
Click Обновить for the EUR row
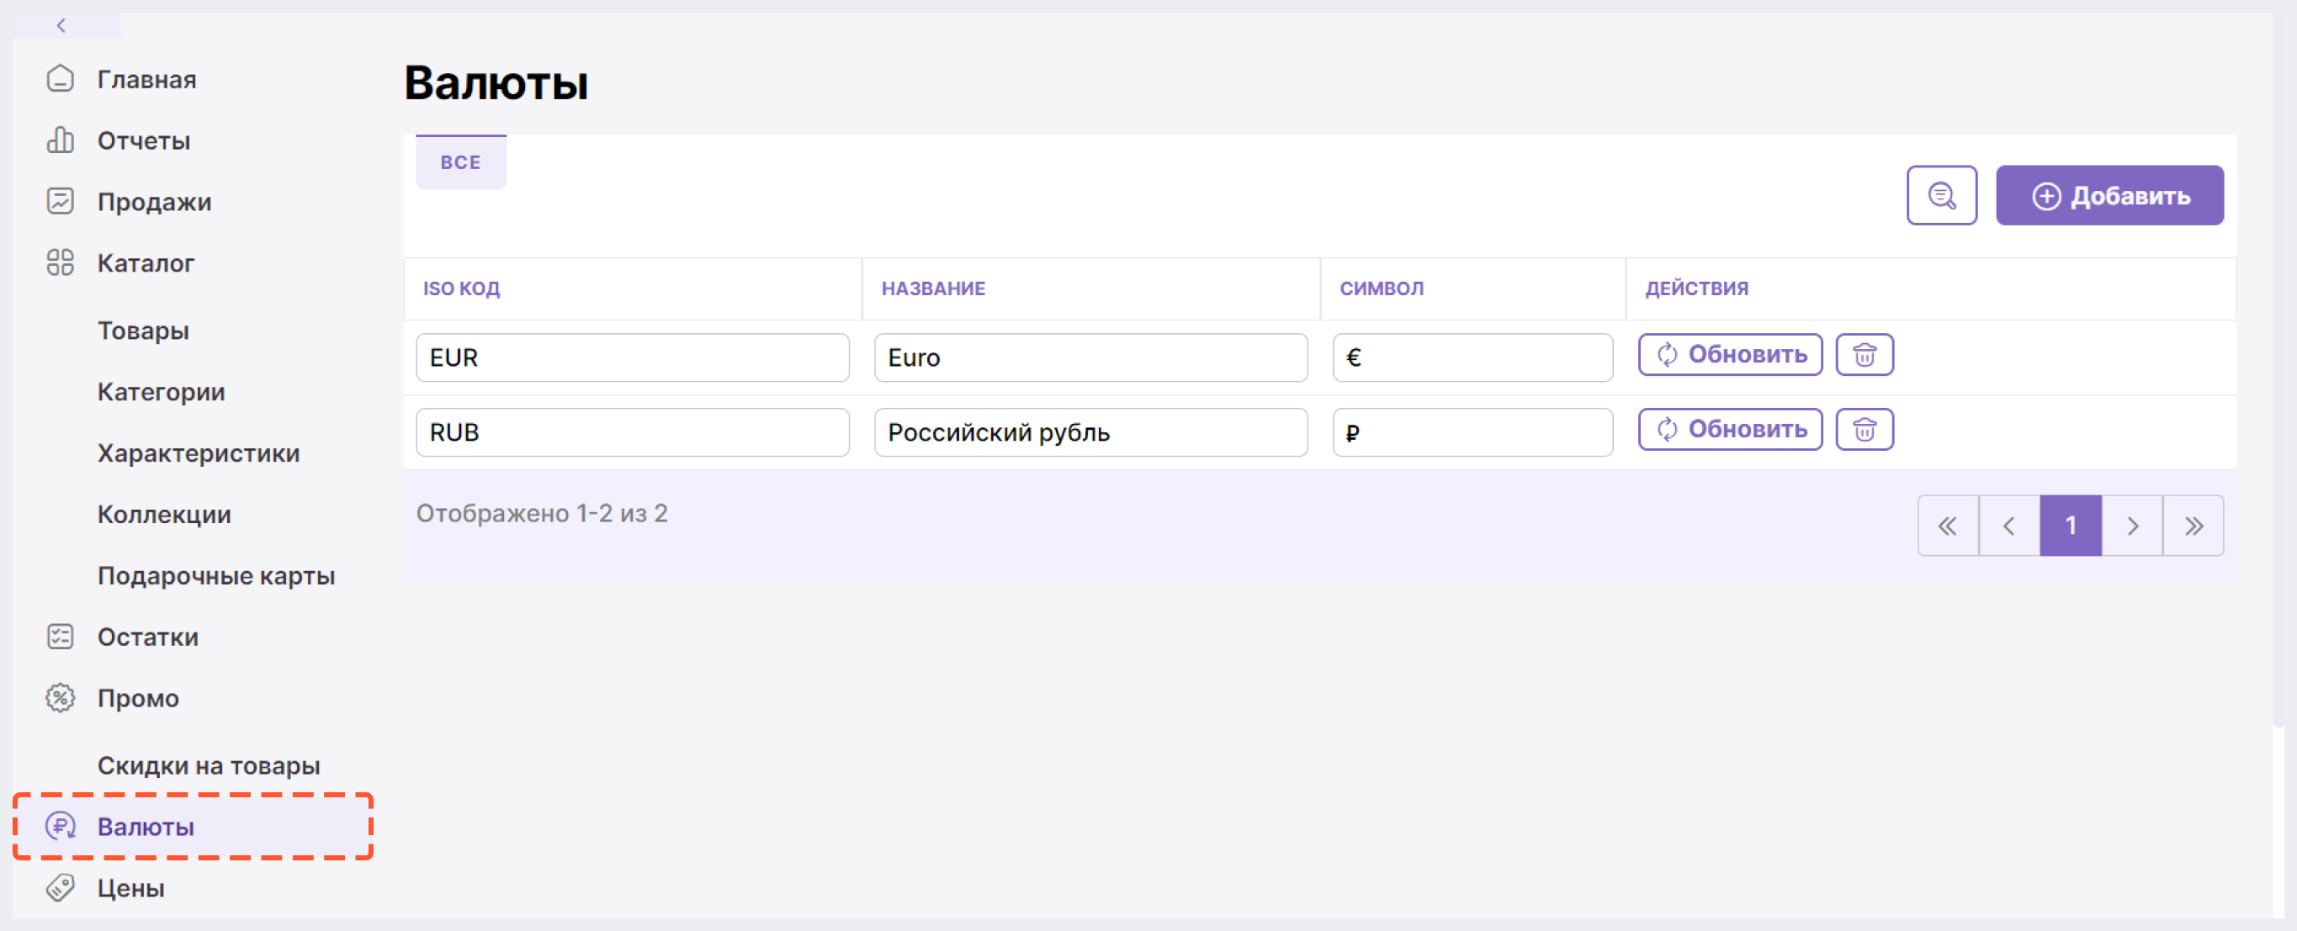[1730, 355]
